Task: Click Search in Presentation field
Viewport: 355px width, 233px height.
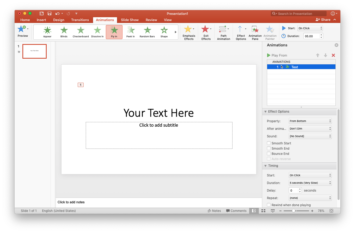Action: (299, 14)
